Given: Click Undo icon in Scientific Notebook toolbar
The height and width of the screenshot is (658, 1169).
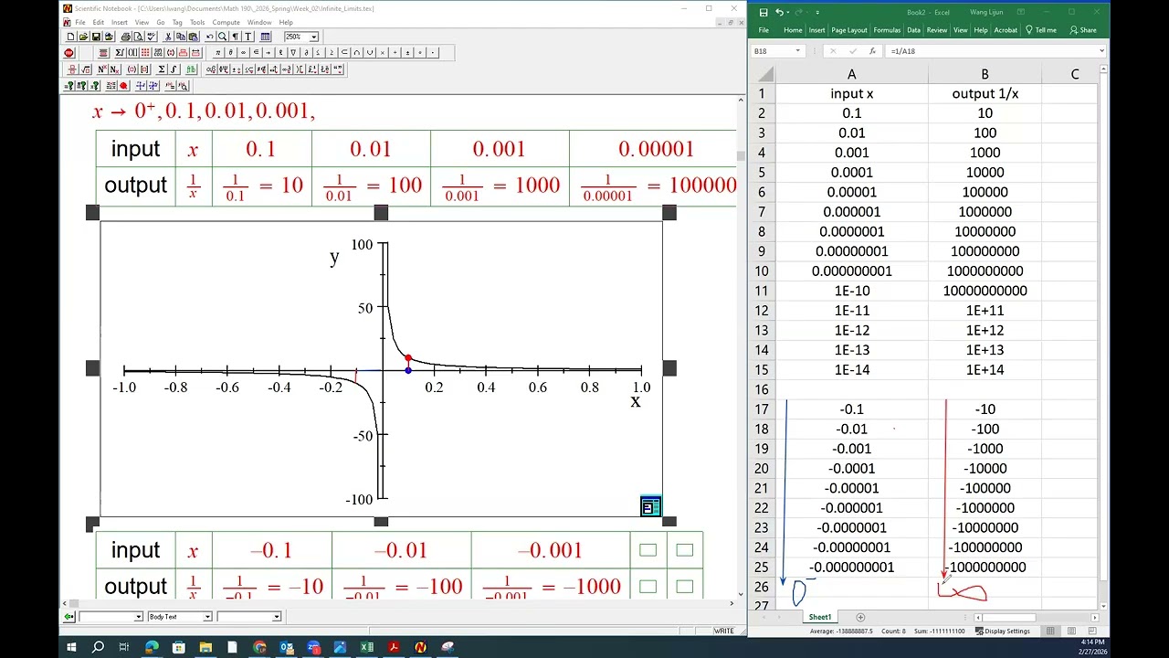Looking at the screenshot, I should 209,37.
